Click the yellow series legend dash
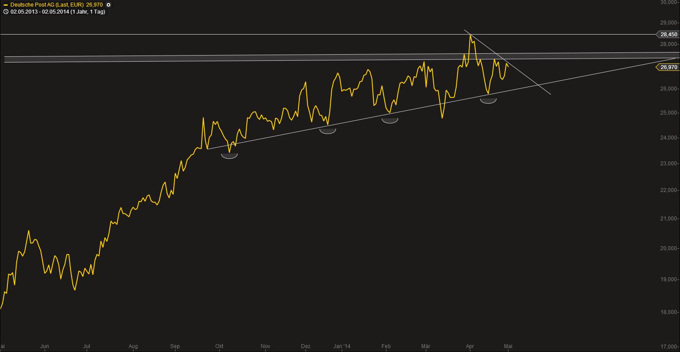This screenshot has height=352, width=680. tap(5, 5)
